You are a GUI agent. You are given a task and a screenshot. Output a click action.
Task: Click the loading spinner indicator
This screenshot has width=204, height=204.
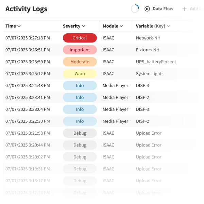(x=135, y=9)
